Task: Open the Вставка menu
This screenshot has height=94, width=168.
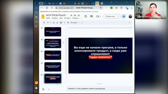Action: pos(67,18)
